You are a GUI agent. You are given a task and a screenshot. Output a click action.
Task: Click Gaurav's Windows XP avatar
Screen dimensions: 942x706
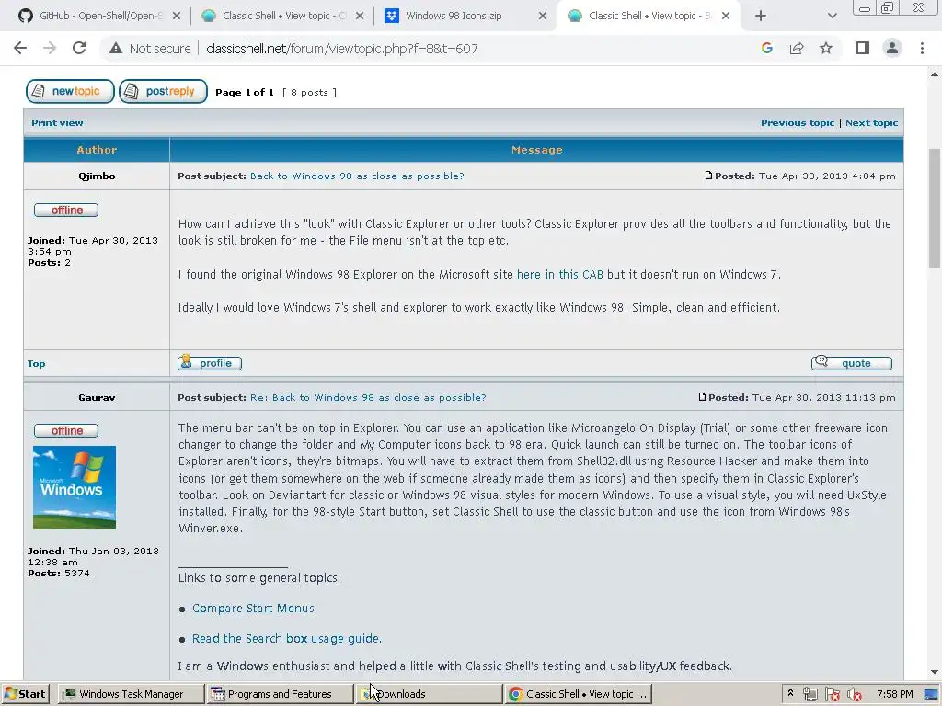(x=75, y=487)
